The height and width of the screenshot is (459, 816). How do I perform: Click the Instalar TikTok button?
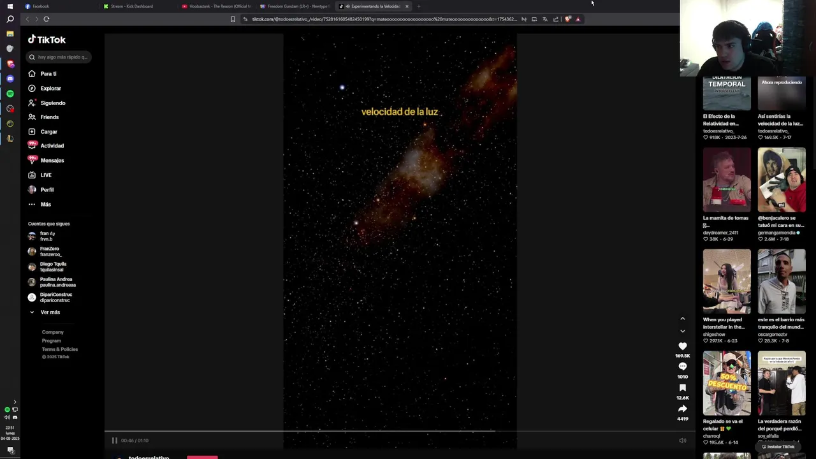pyautogui.click(x=778, y=447)
